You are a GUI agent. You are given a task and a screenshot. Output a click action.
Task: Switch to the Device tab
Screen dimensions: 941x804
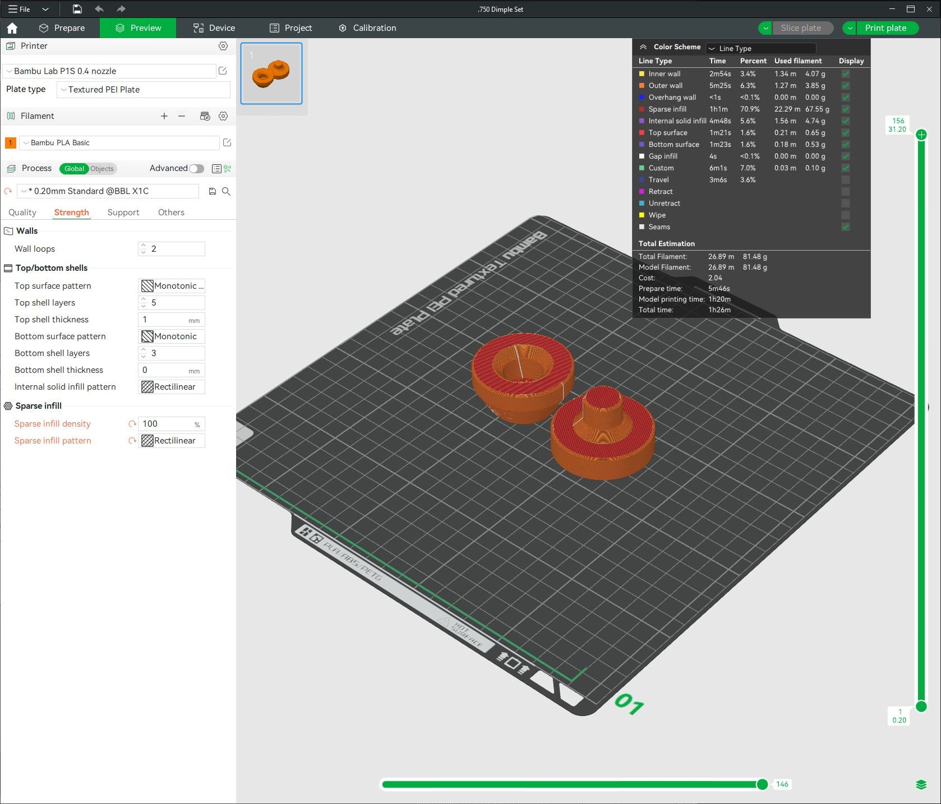pyautogui.click(x=214, y=28)
